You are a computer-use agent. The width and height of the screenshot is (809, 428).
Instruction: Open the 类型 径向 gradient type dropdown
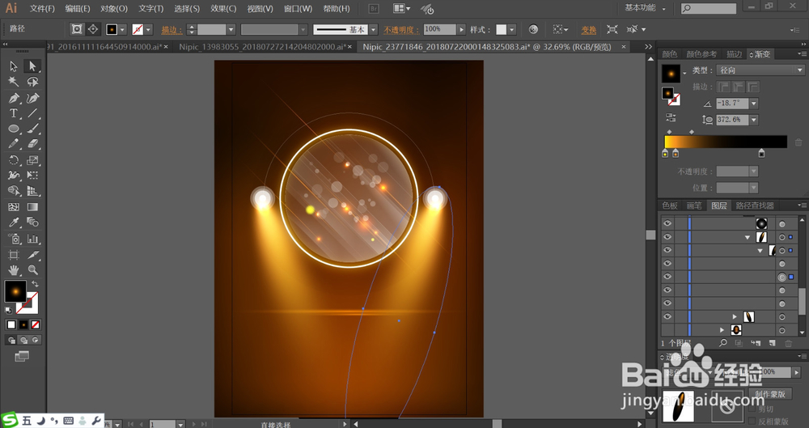760,70
